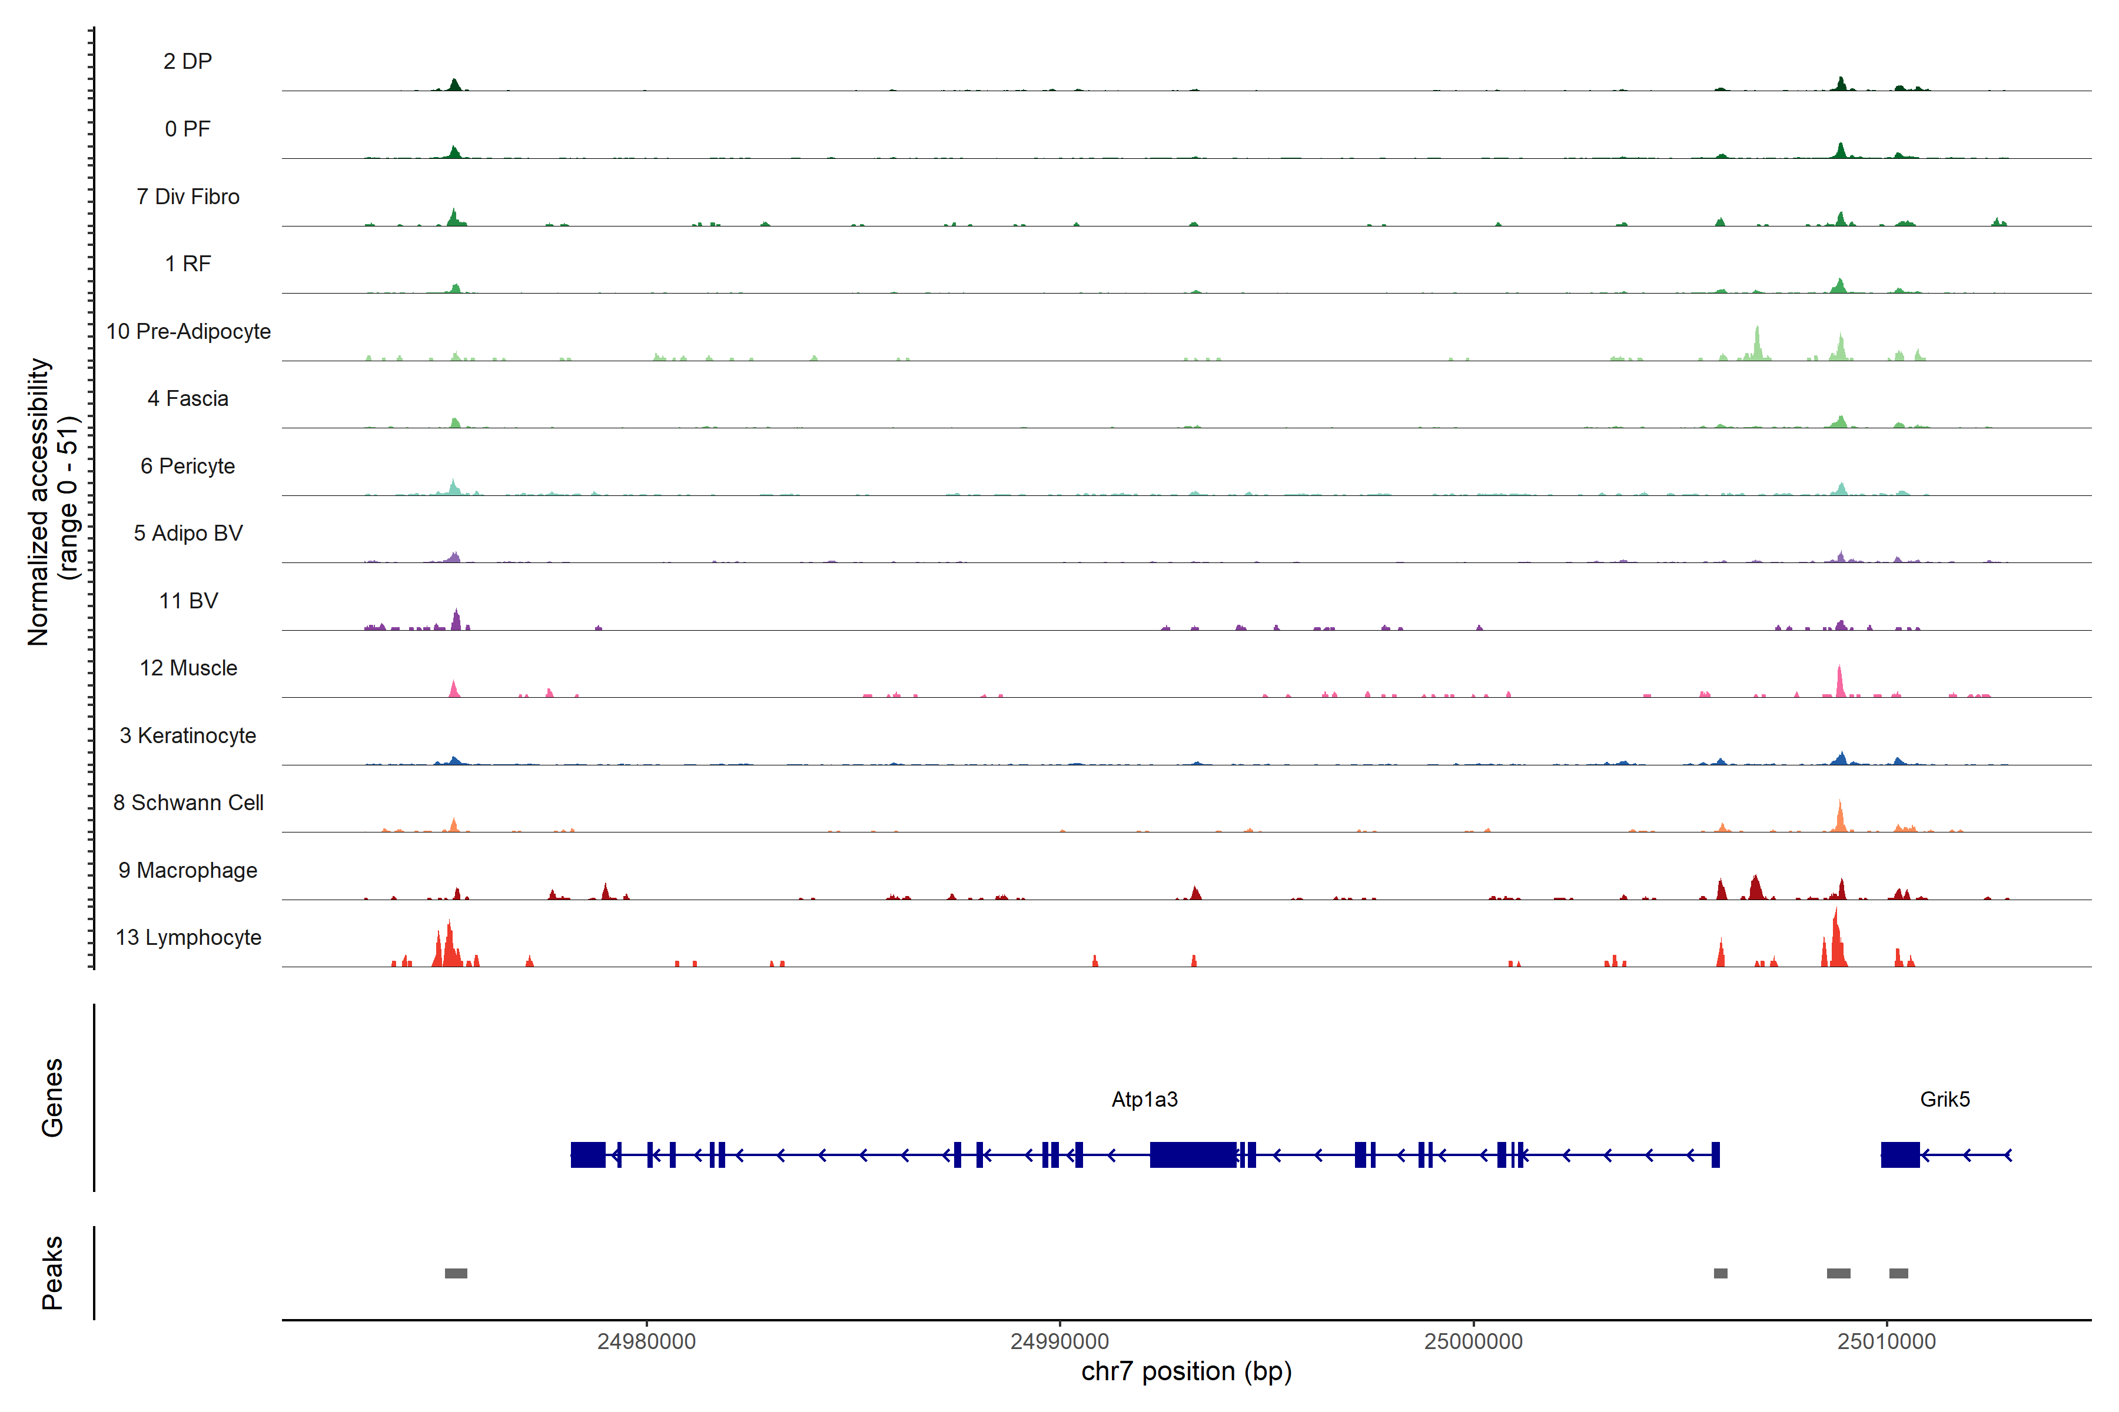This screenshot has height=1412, width=2119.
Task: Click the Grik5 gene name
Action: [x=1944, y=1100]
